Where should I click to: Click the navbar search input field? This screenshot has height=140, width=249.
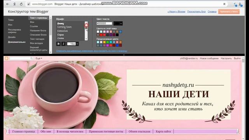[x=20, y=58]
